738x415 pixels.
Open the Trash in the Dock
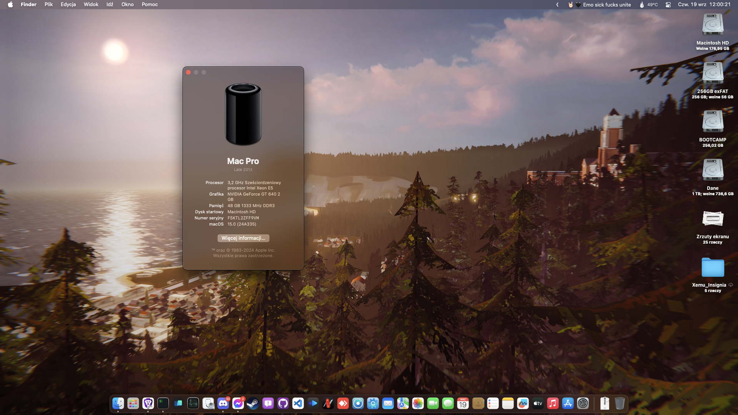(620, 403)
